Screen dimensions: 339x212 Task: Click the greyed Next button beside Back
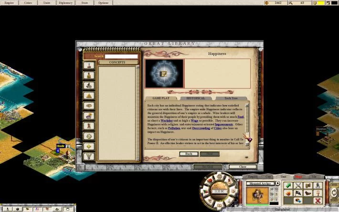point(210,154)
